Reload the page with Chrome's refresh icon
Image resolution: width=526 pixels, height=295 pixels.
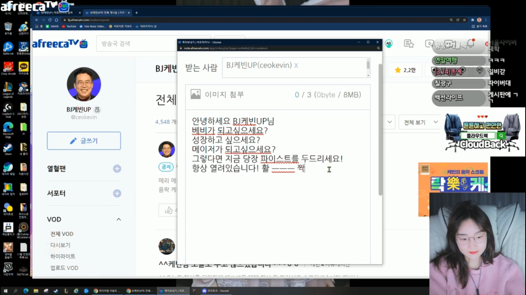50,20
